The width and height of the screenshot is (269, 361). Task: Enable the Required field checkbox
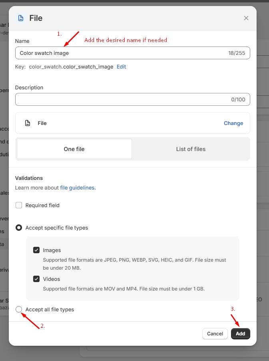click(19, 205)
